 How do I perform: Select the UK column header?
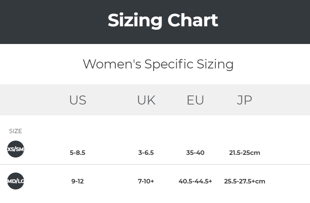146,100
